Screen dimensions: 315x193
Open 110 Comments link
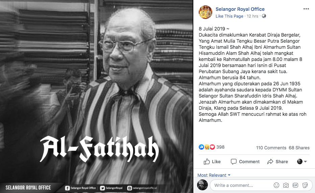click(x=271, y=148)
